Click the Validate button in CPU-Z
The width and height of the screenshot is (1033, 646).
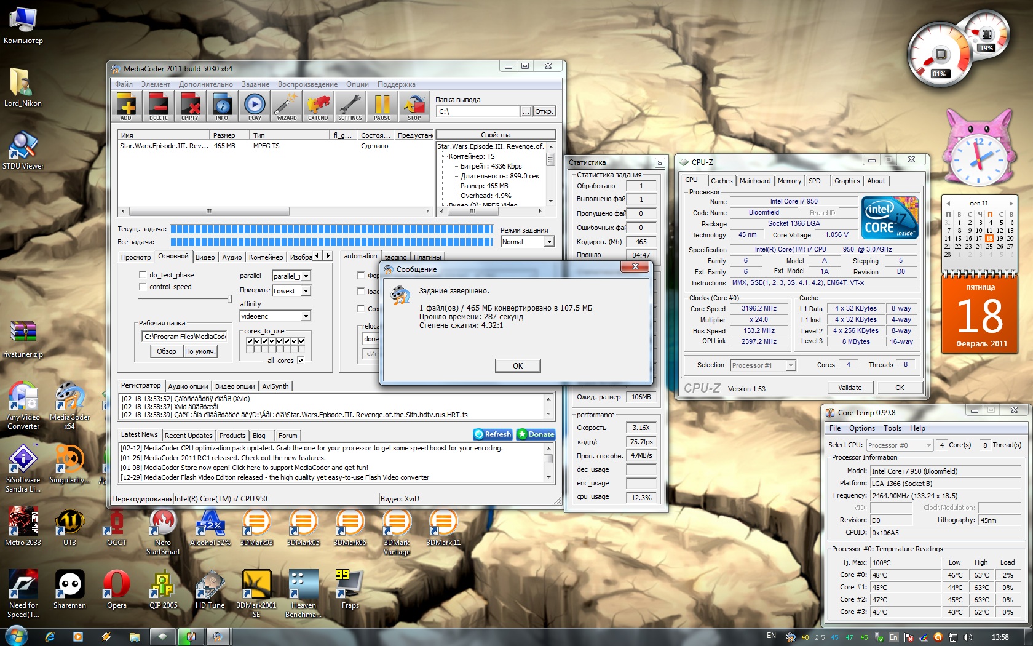(850, 388)
